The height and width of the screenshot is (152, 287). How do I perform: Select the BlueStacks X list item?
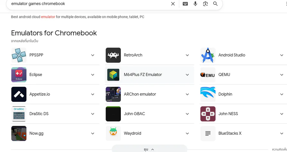[244, 133]
